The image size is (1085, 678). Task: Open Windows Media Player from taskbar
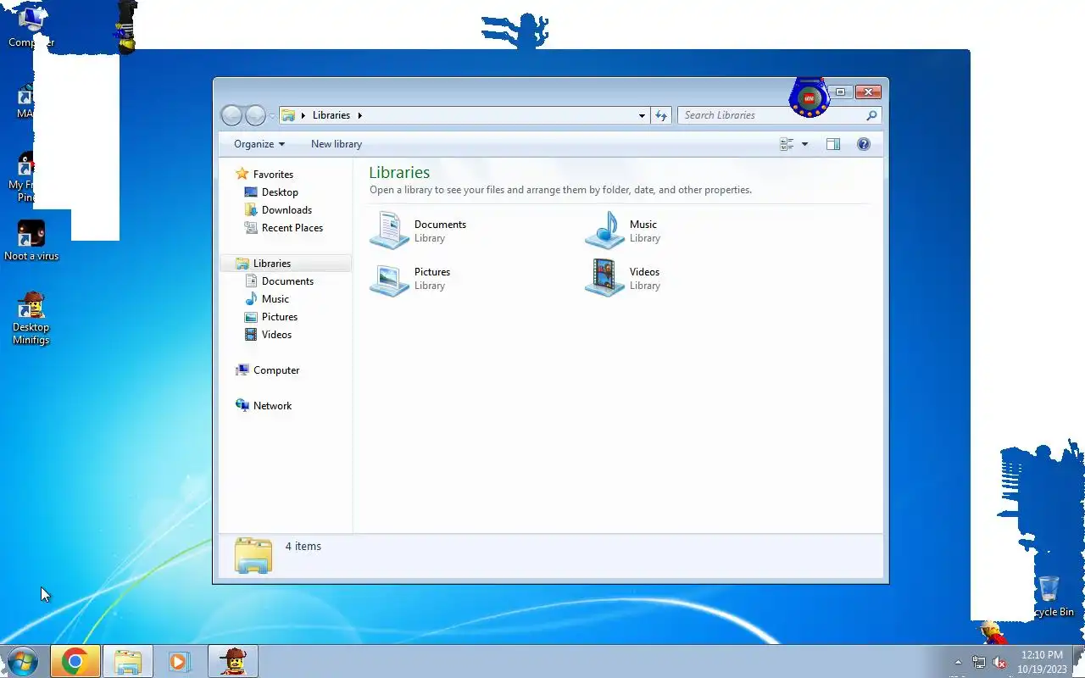[x=180, y=661]
